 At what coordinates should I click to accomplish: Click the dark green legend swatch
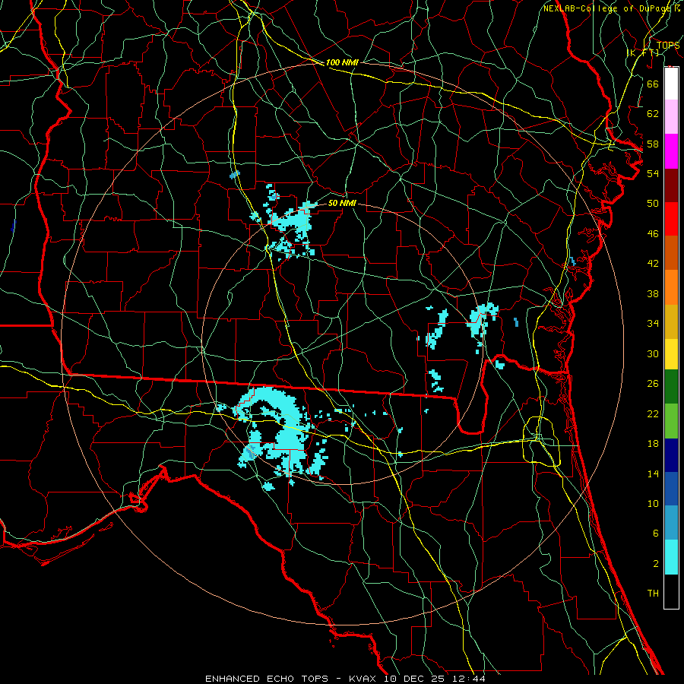coord(671,387)
